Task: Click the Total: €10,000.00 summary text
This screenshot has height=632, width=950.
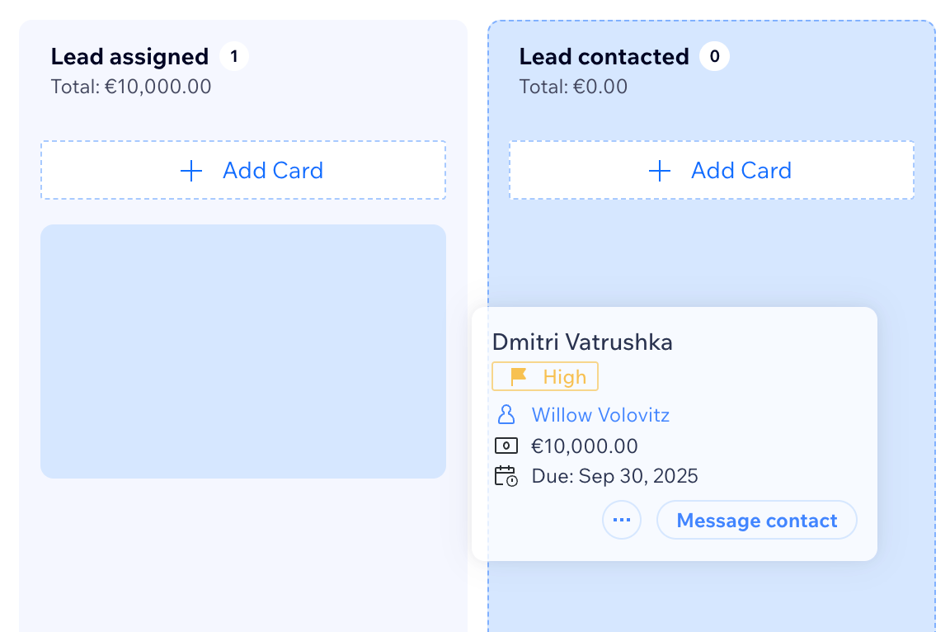Action: click(x=131, y=86)
